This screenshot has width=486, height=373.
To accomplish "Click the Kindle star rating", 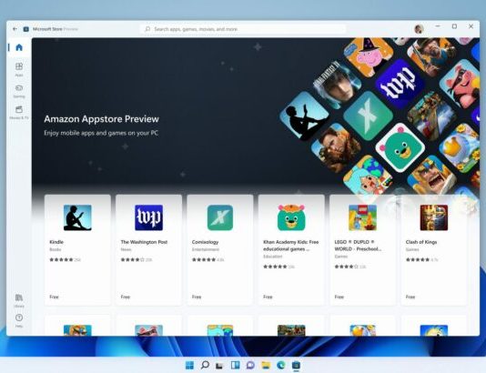I will (x=61, y=259).
